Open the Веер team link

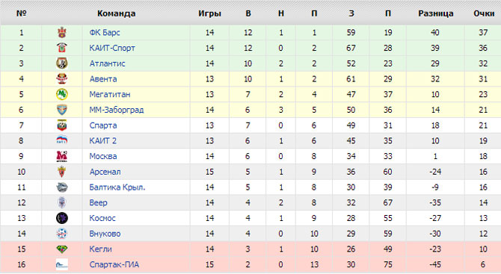point(99,203)
